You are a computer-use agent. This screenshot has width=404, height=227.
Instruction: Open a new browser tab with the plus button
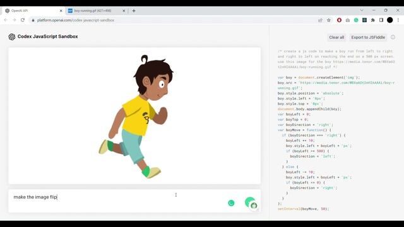click(x=134, y=11)
